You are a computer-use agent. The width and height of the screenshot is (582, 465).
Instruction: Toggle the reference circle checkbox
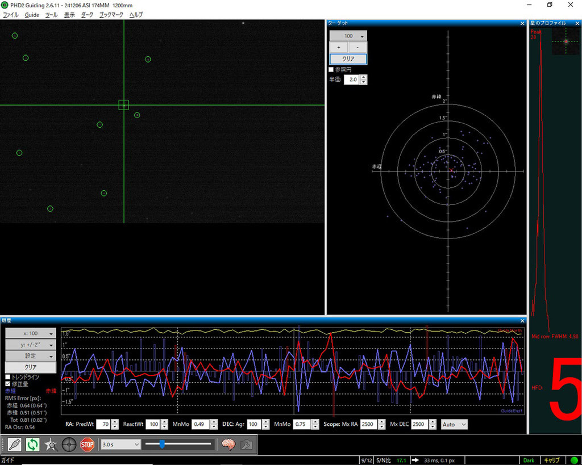pyautogui.click(x=331, y=69)
